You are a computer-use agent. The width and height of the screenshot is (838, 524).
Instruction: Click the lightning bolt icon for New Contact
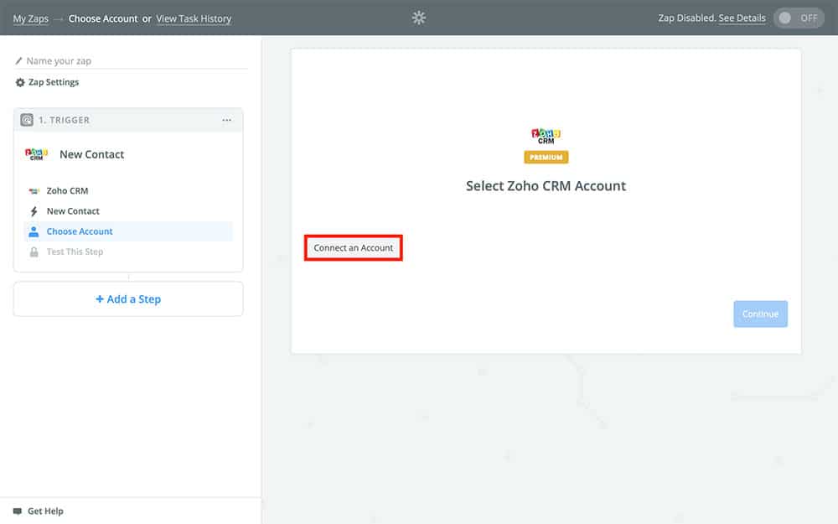click(x=34, y=211)
